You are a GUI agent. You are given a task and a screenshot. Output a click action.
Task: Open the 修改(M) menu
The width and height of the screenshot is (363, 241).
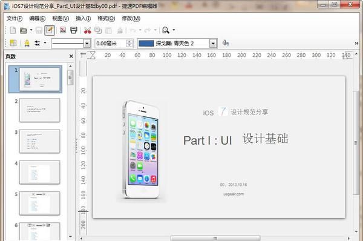click(x=131, y=18)
